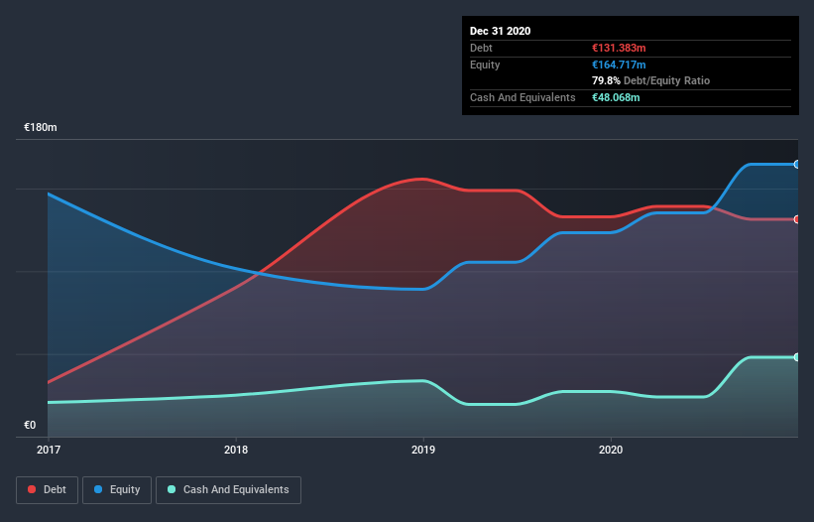Screen dimensions: 814x522
Task: Select the Debt endpoint marker on chart
Action: pyautogui.click(x=797, y=219)
